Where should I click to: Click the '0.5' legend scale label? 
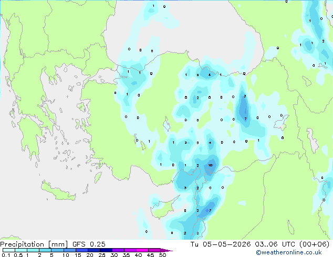point(18,255)
